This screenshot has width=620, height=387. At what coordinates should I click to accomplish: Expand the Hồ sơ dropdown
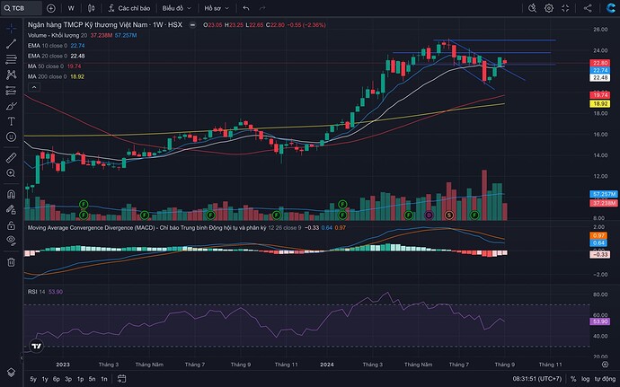click(x=217, y=8)
